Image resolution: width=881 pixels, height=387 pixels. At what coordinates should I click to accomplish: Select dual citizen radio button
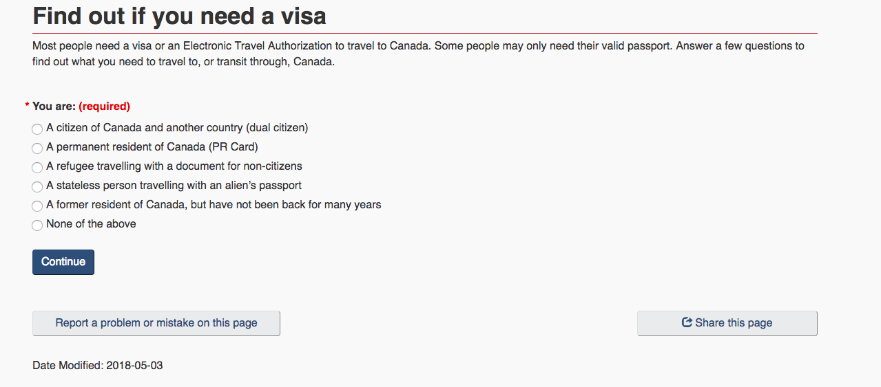[x=37, y=129]
